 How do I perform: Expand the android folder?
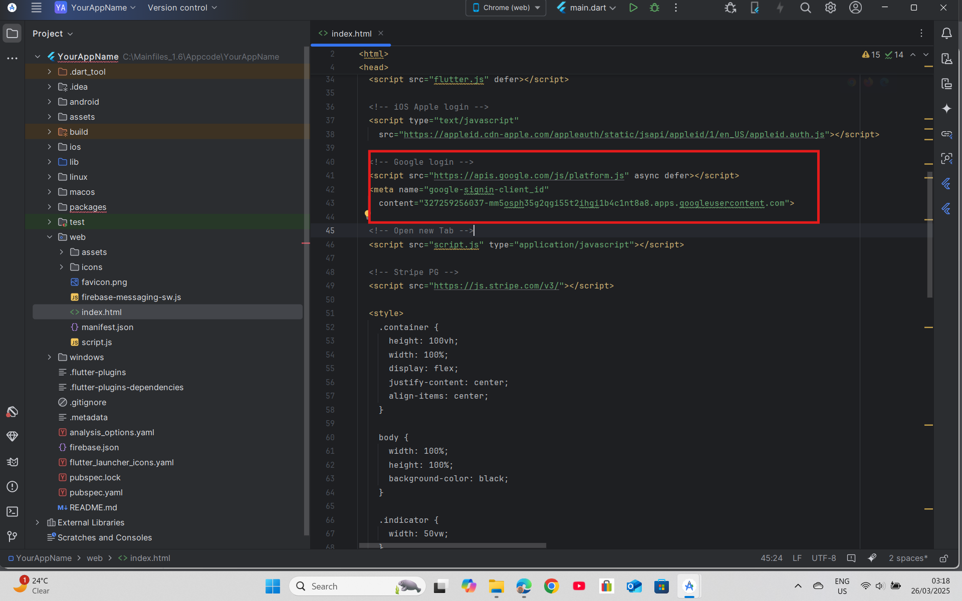tap(49, 102)
